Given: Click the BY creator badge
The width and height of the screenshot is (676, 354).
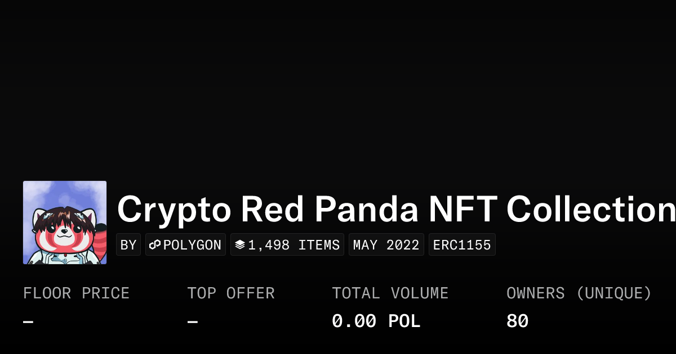Looking at the screenshot, I should 128,245.
